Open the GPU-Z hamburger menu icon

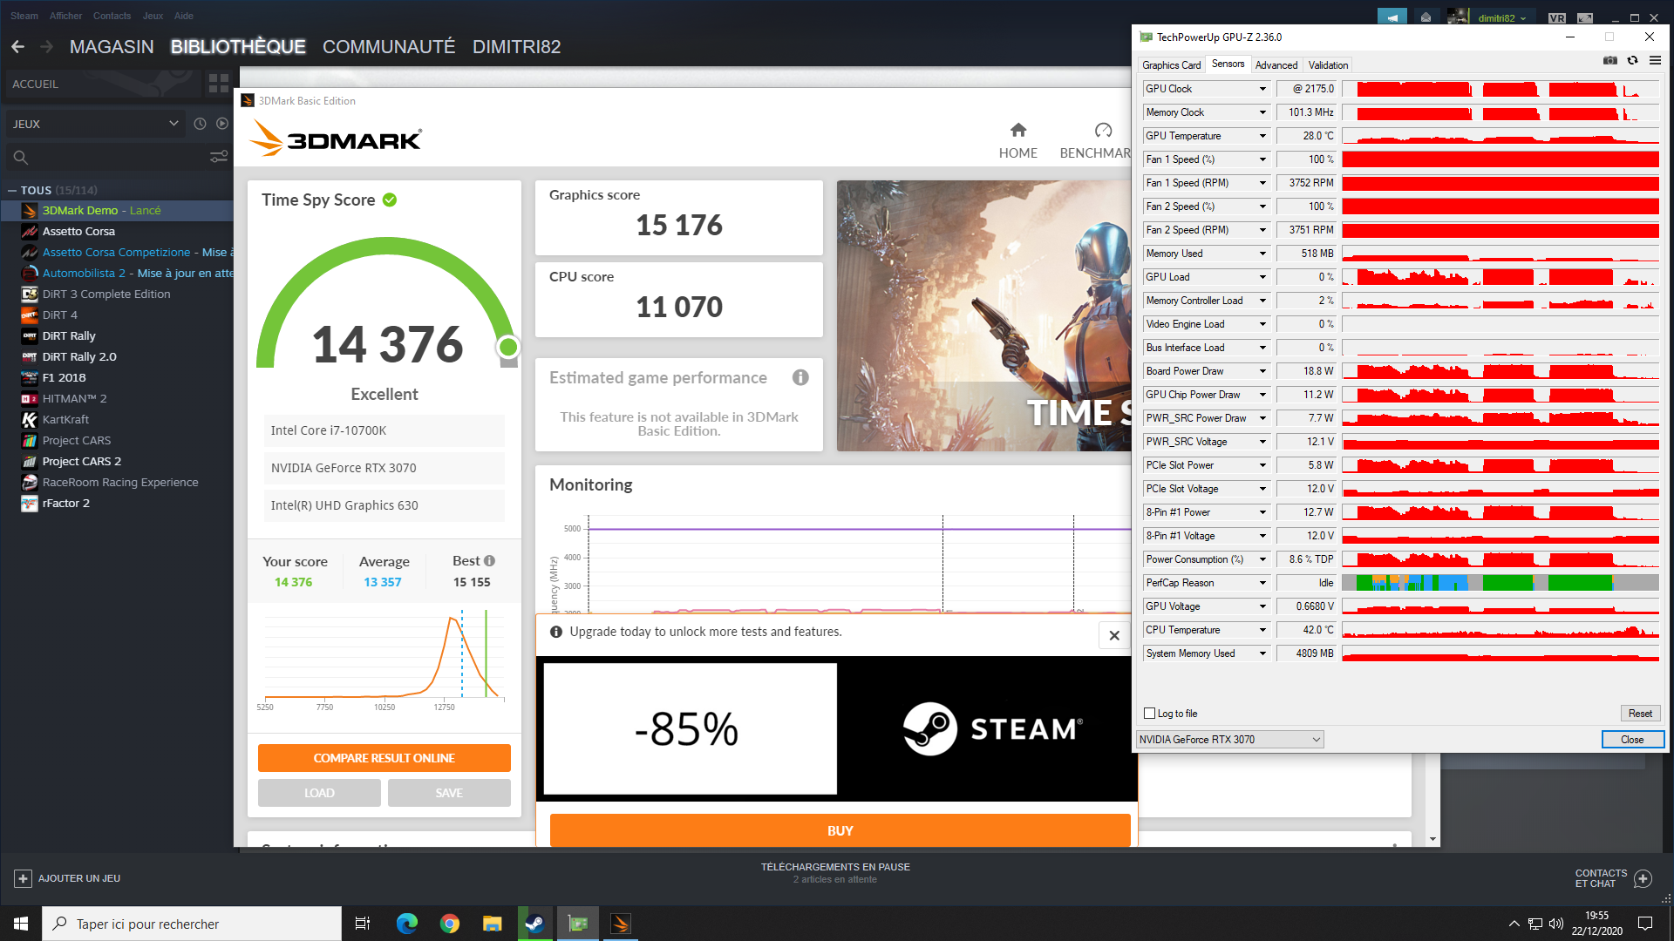point(1655,61)
